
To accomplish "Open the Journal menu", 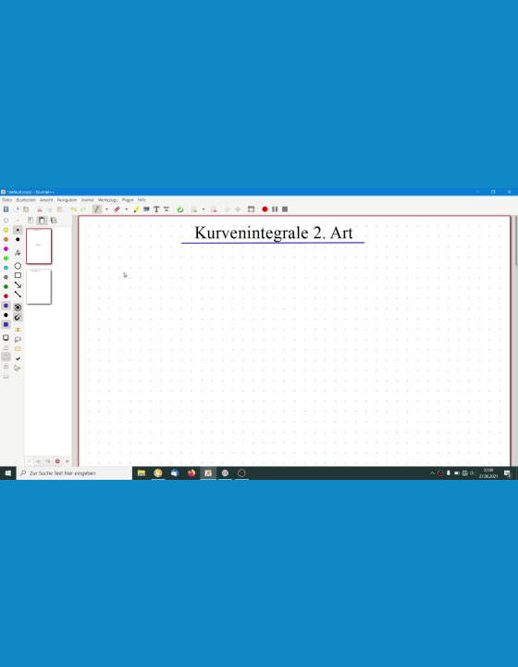I will (x=88, y=199).
